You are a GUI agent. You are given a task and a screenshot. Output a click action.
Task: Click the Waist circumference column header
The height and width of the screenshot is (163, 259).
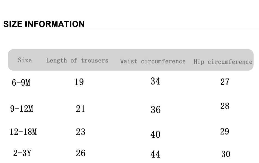tap(153, 61)
